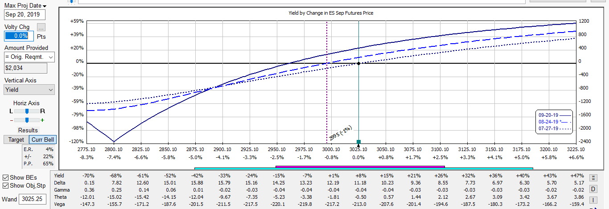
Task: Click the Horiz Axis minus/plus zoom slider
Action: tap(28, 120)
